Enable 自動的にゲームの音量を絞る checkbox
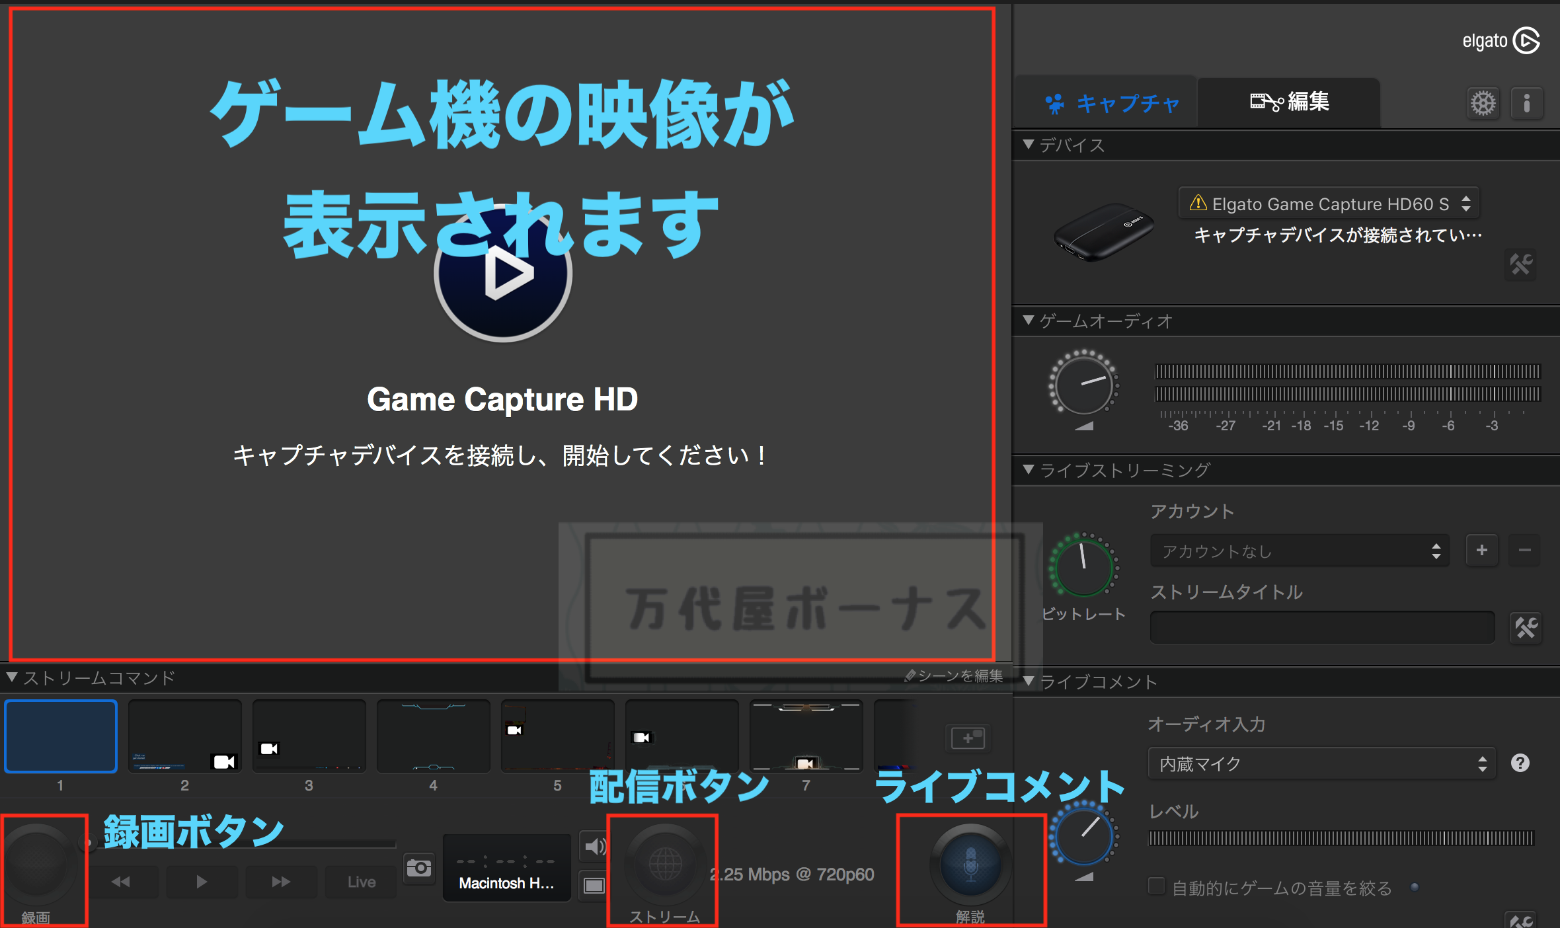Screen dimensions: 1560x928 click(1156, 886)
